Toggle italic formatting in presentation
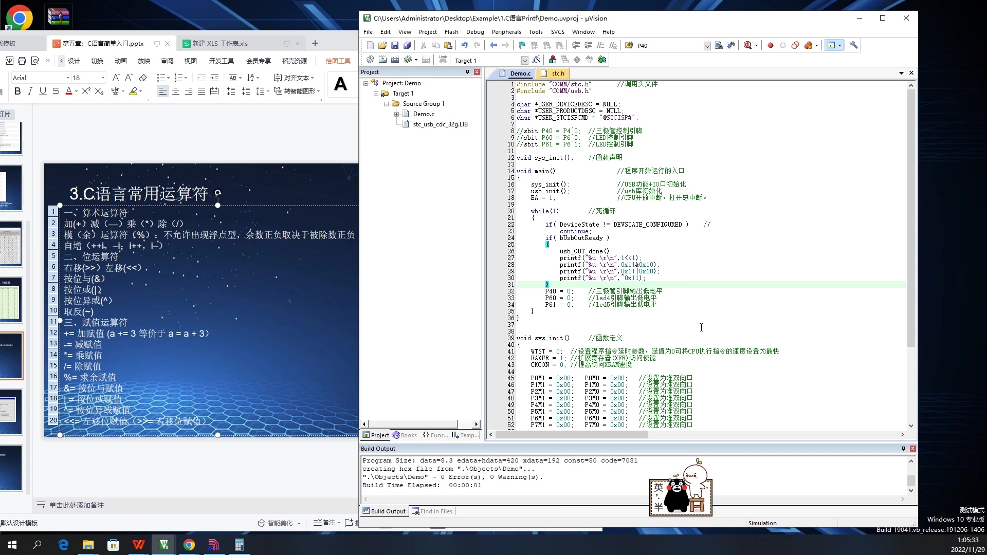Image resolution: width=987 pixels, height=555 pixels. (x=30, y=91)
